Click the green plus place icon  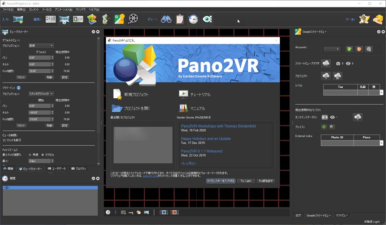tap(324, 127)
